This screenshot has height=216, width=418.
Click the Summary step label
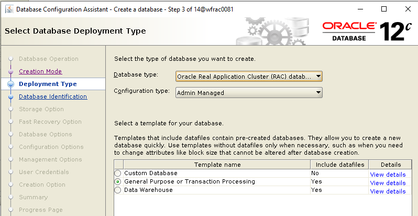34,197
